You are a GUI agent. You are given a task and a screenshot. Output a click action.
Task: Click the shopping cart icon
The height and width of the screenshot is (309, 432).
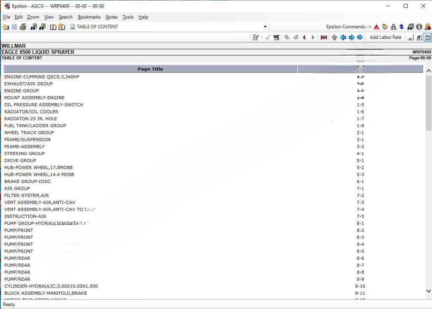coord(276,38)
